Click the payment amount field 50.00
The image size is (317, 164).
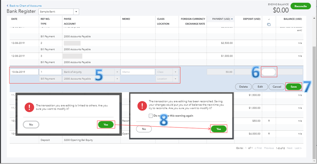point(220,72)
